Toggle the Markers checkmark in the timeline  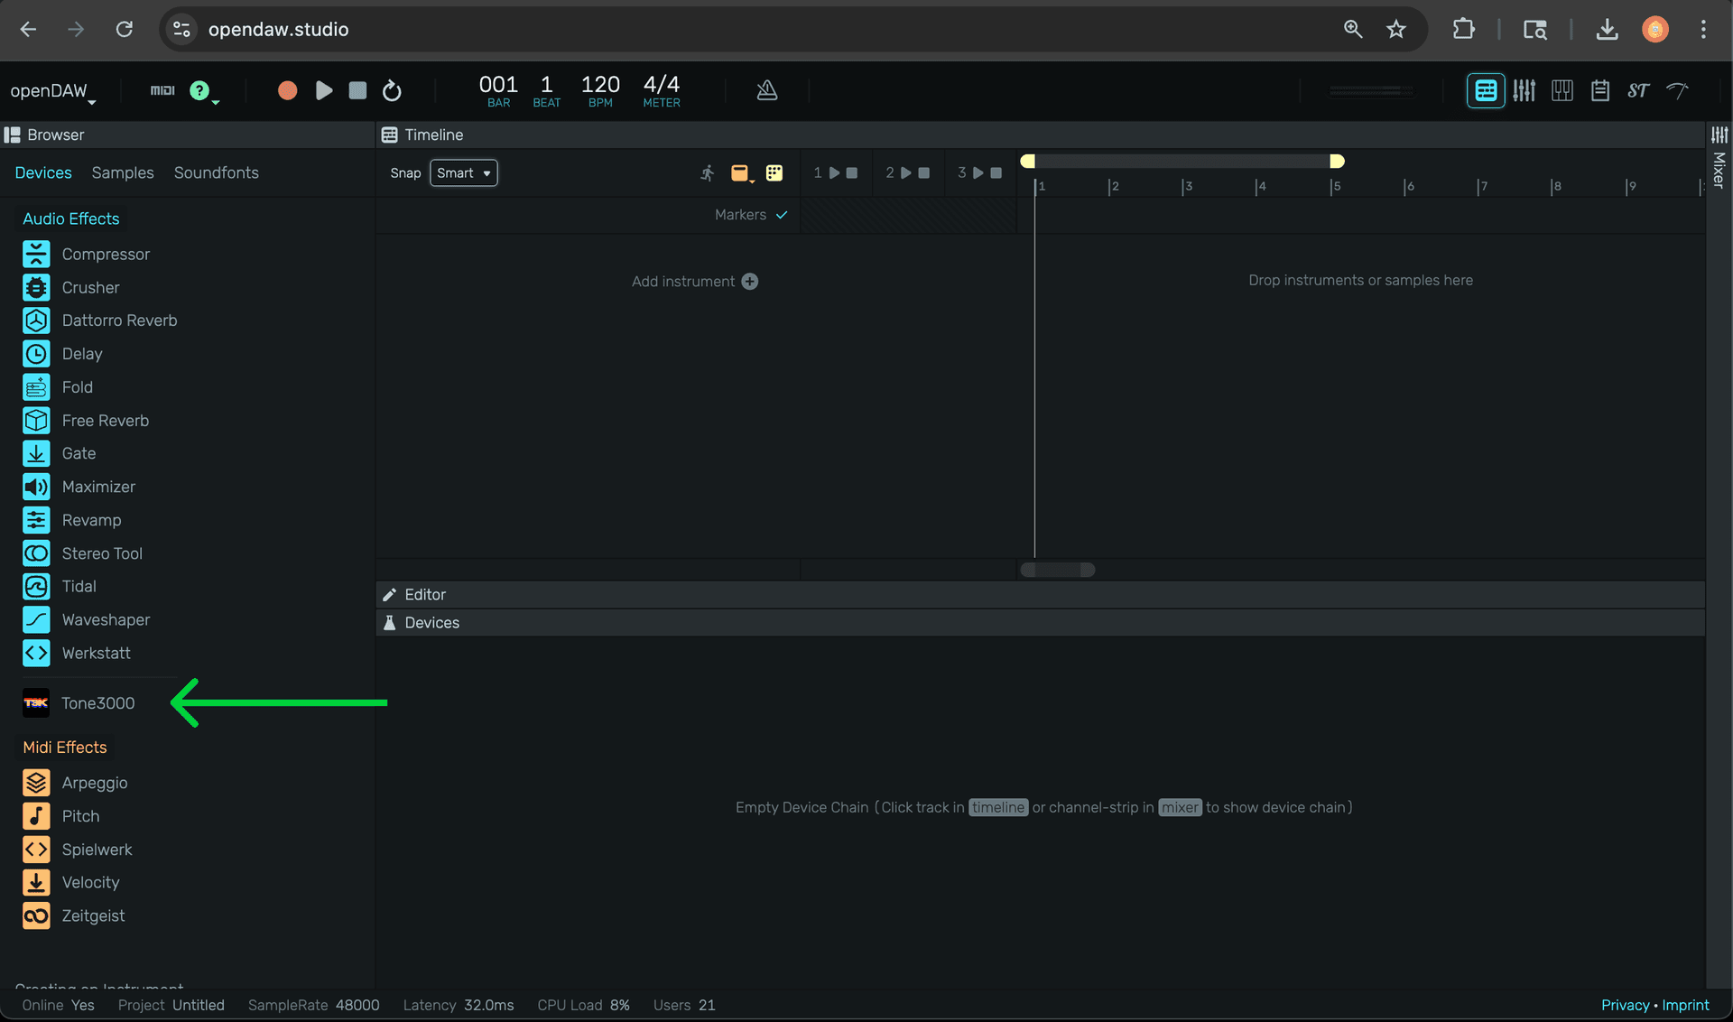tap(782, 215)
